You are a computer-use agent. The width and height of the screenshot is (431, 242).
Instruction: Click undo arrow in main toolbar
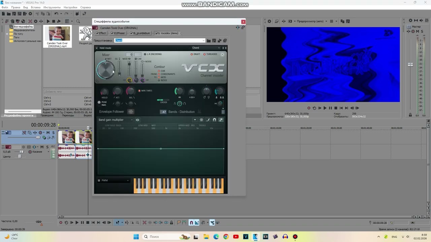point(56,14)
